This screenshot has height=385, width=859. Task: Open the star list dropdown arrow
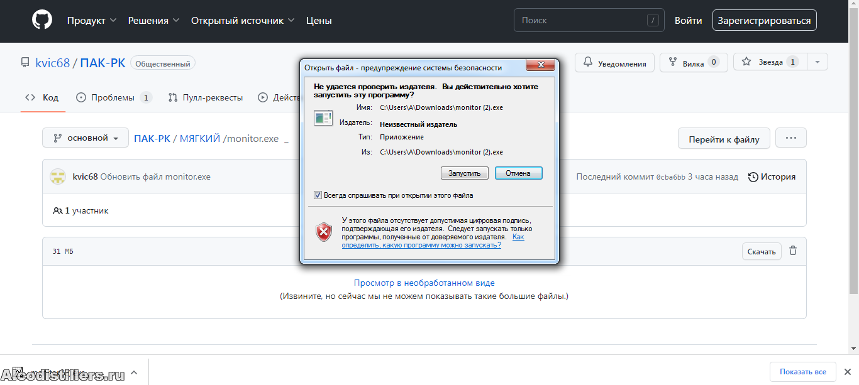click(x=817, y=62)
